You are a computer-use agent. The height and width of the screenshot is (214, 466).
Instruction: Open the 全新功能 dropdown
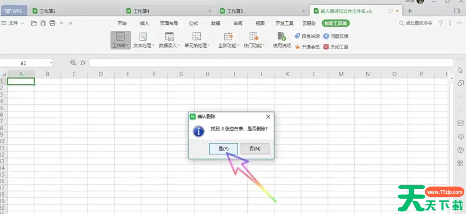228,40
